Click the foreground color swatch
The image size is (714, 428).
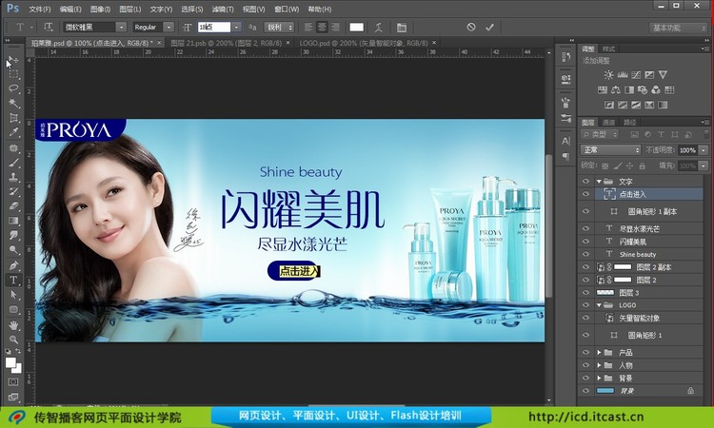click(x=10, y=363)
